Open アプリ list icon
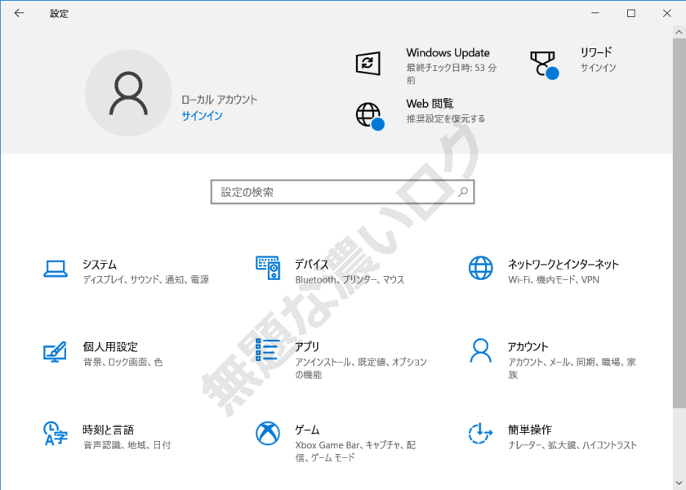Screen dimensions: 686x490 point(267,350)
